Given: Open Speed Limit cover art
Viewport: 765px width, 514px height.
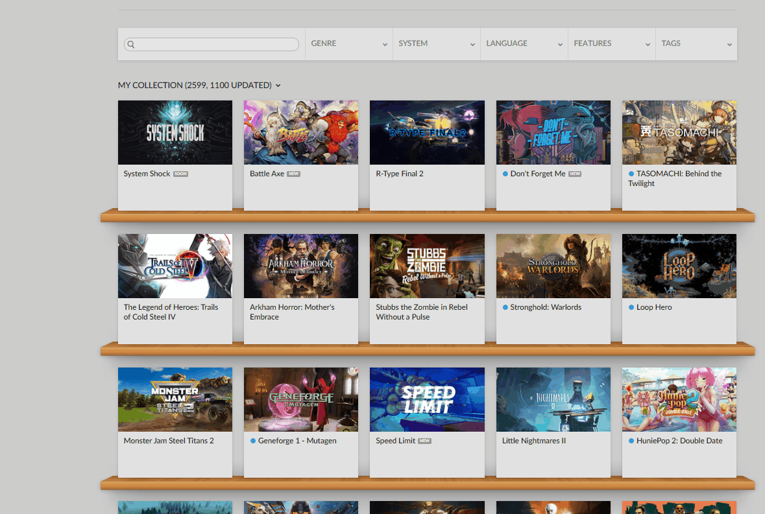Looking at the screenshot, I should [427, 399].
